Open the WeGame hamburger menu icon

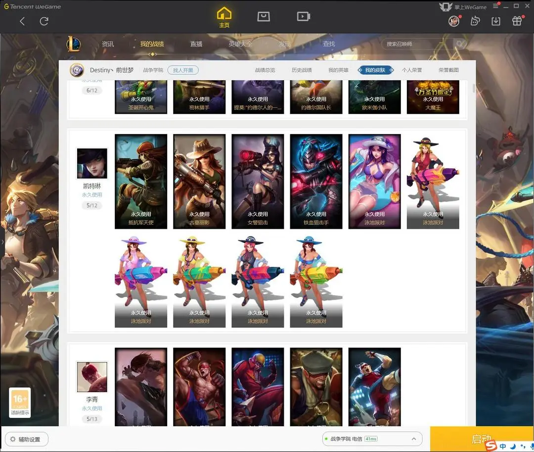(495, 6)
